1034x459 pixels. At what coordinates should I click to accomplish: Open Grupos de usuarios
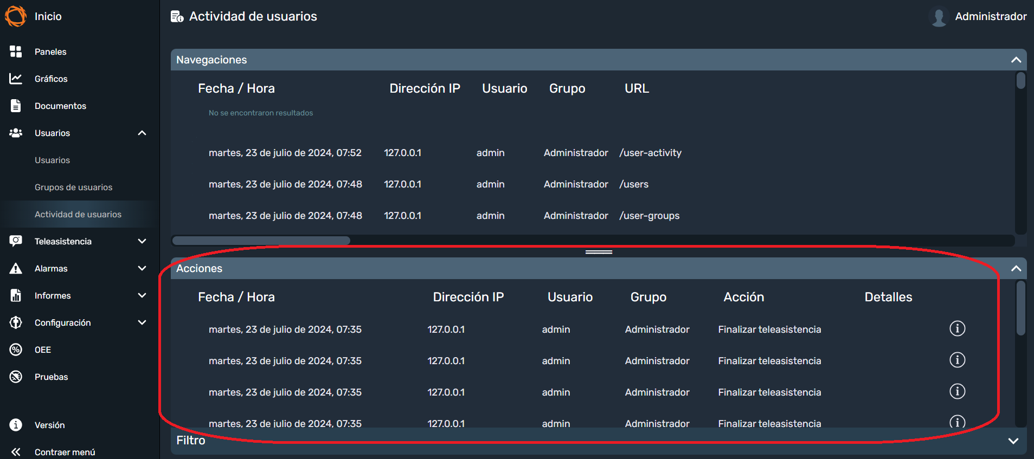click(x=74, y=187)
